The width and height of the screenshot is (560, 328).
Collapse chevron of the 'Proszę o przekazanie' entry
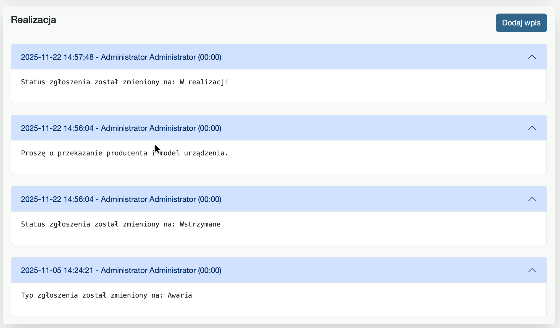[532, 128]
